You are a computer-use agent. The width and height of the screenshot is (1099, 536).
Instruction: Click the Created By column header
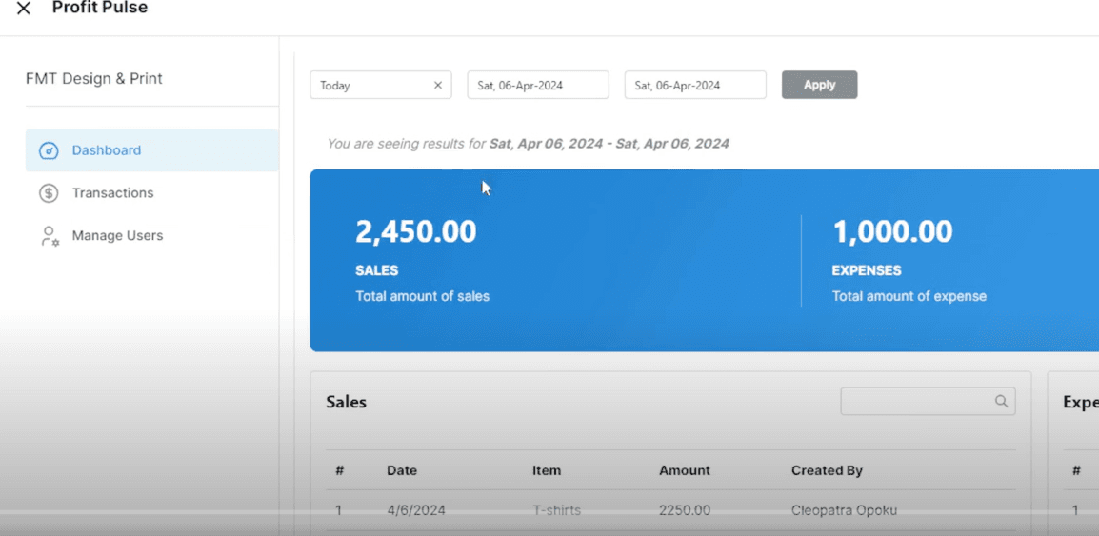826,470
